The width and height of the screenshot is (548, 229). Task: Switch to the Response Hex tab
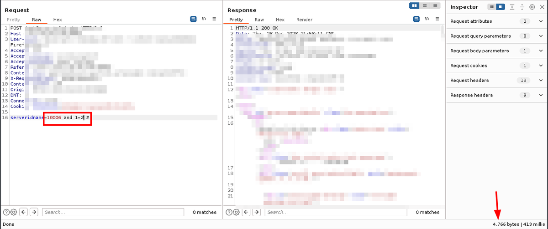tap(280, 20)
